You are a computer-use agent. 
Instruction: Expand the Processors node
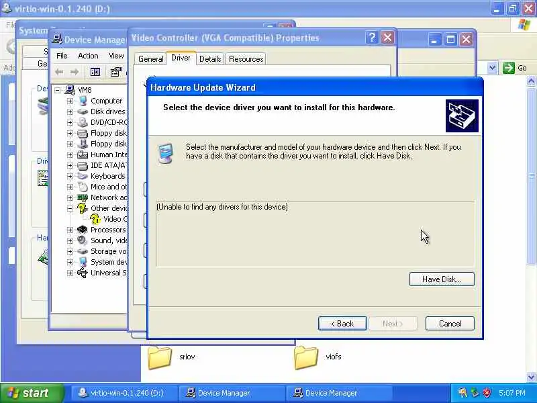(70, 230)
